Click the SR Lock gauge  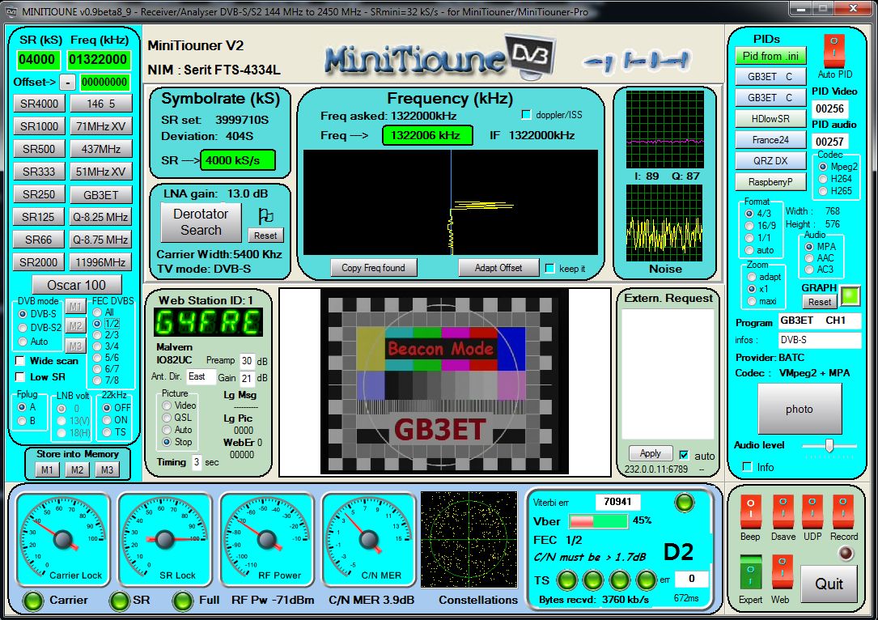[164, 539]
